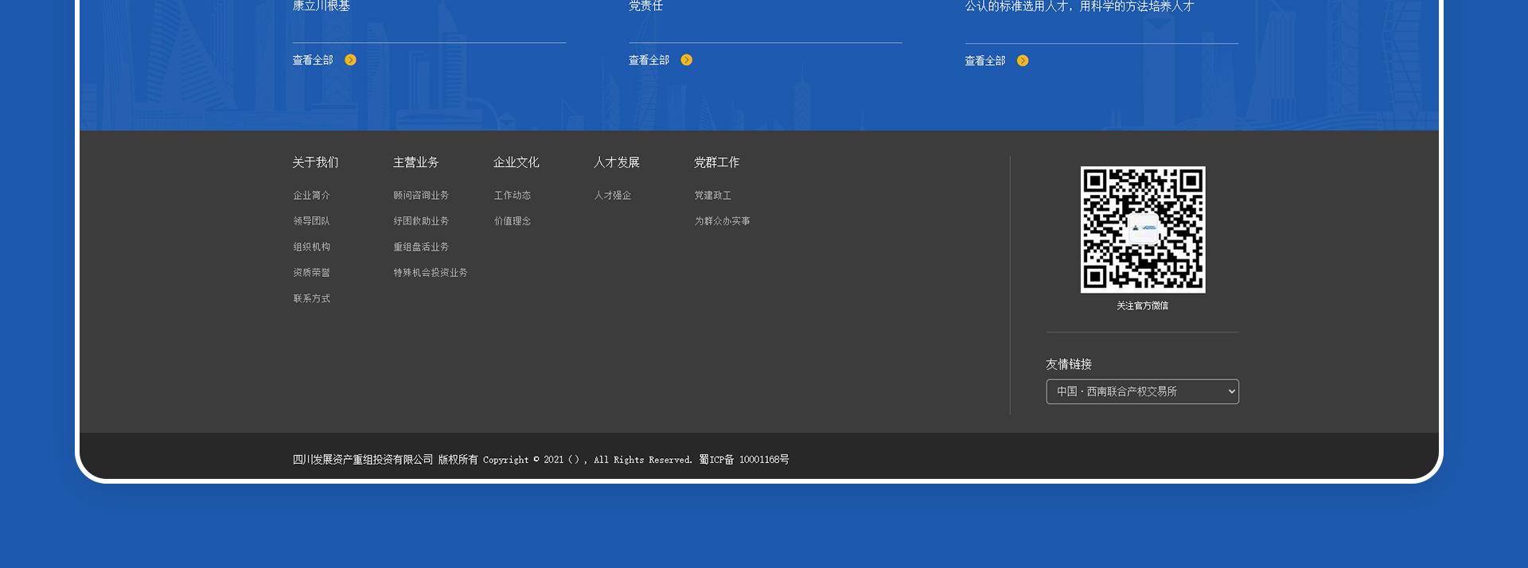Open the 友情链接 dropdown list
This screenshot has width=1528, height=568.
tap(1142, 391)
